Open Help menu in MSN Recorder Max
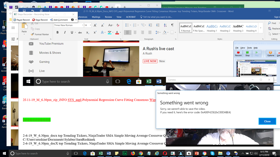Screen dimensions: 280x157 256,48
